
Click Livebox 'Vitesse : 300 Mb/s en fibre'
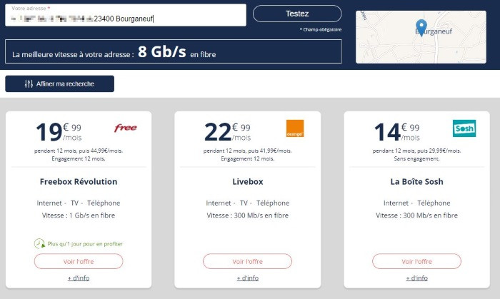[x=247, y=216]
